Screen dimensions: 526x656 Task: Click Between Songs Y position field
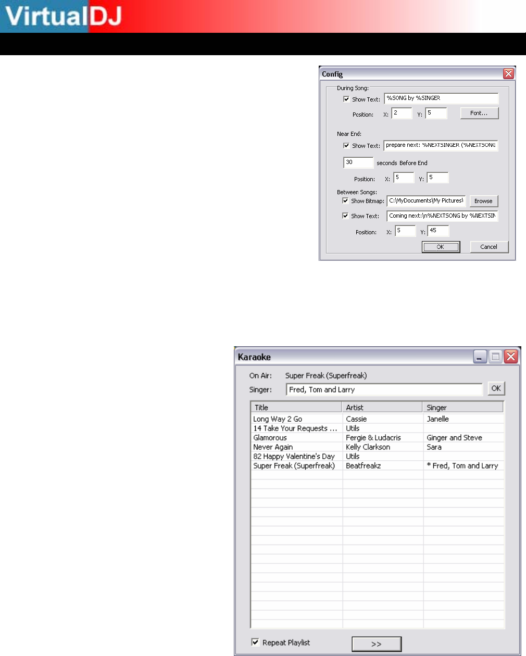[x=438, y=231]
